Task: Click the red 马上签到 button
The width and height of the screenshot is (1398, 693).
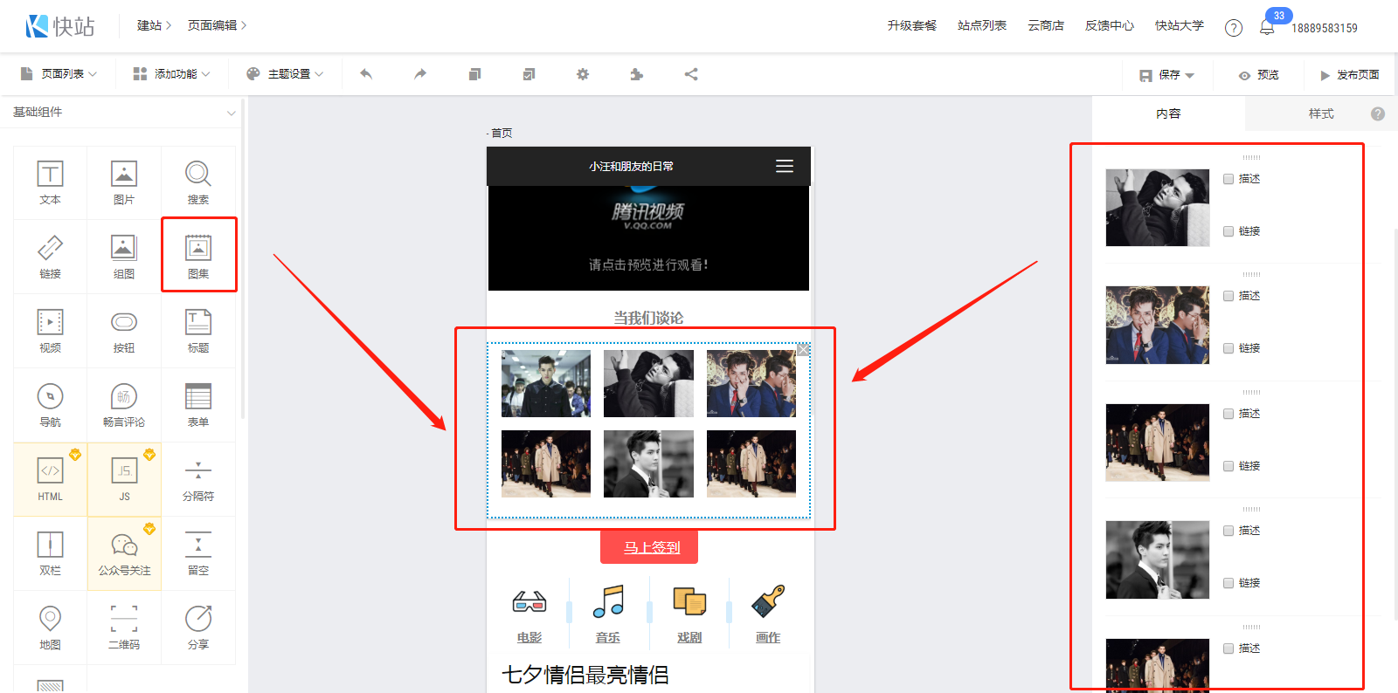Action: pos(649,547)
